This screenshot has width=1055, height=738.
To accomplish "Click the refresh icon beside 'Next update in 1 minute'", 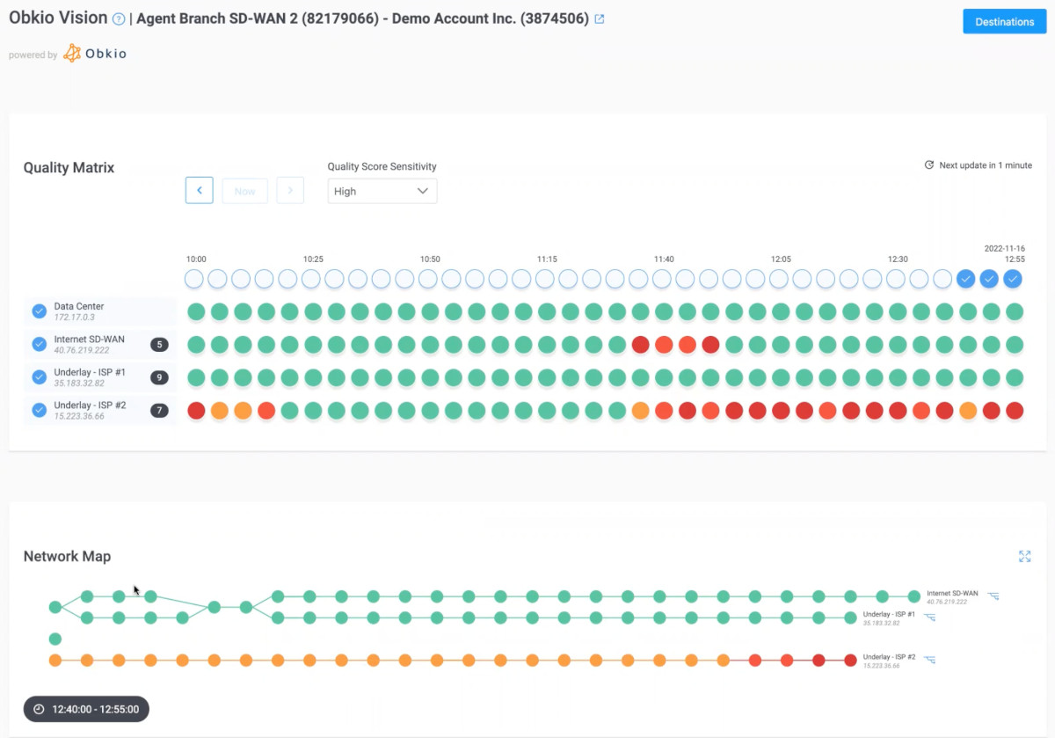I will click(928, 164).
